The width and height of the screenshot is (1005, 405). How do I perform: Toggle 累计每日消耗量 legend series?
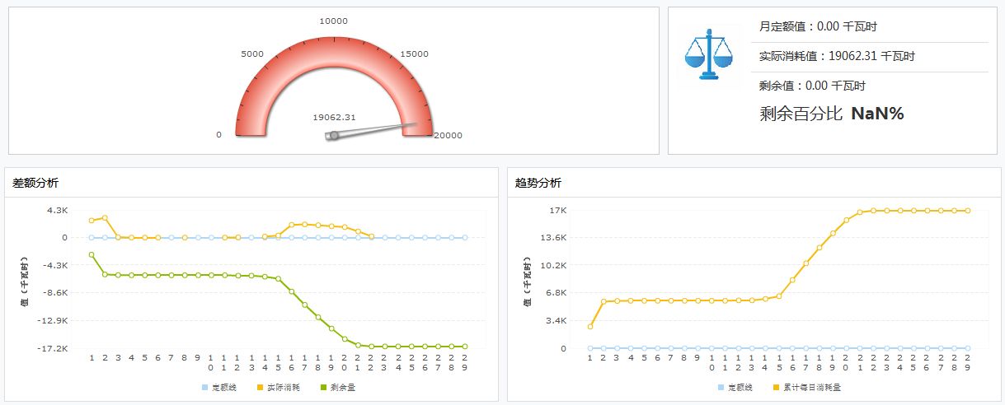tap(807, 387)
